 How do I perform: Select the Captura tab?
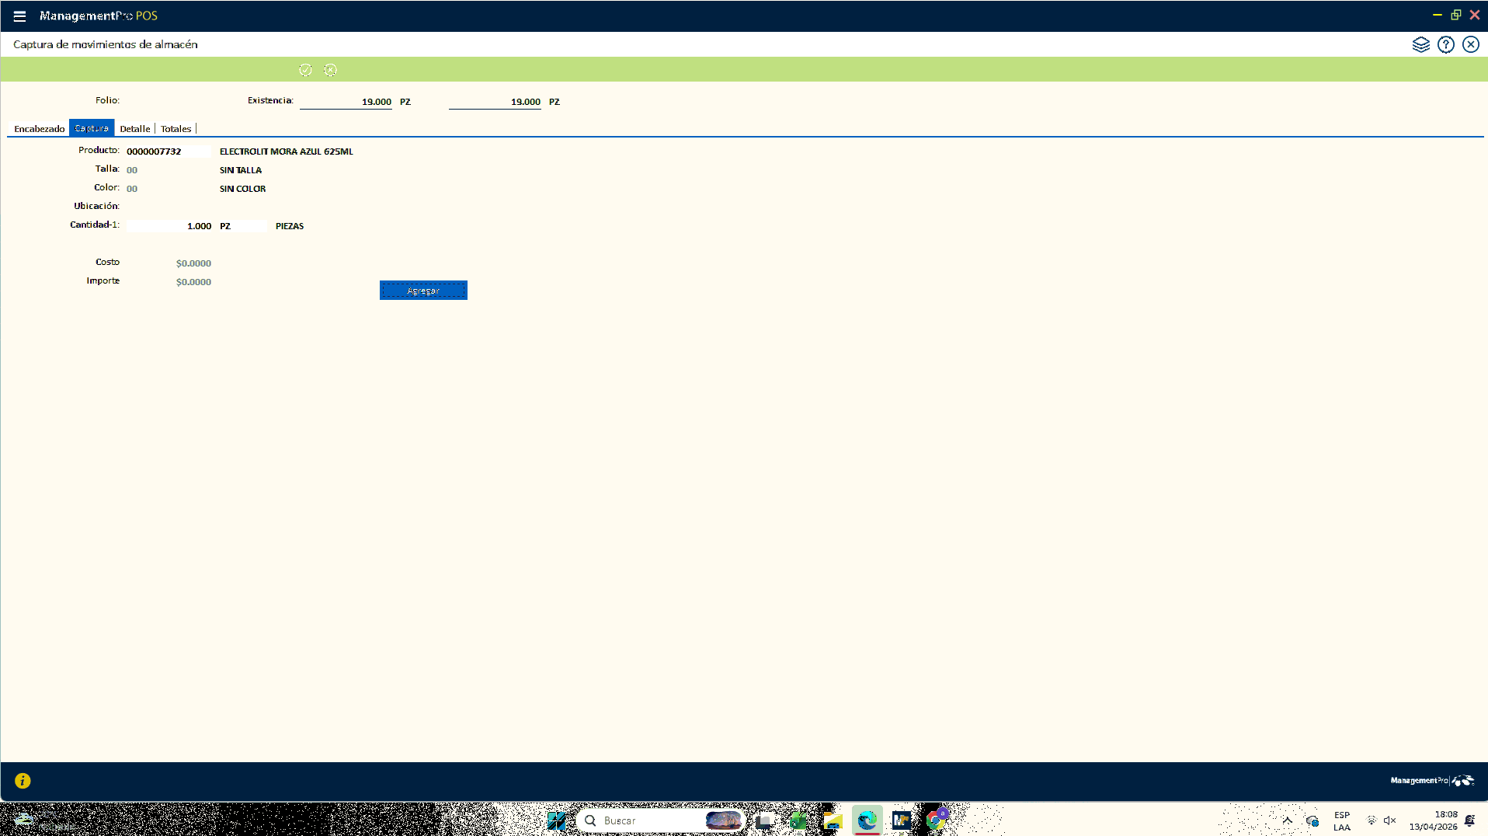[x=92, y=128]
